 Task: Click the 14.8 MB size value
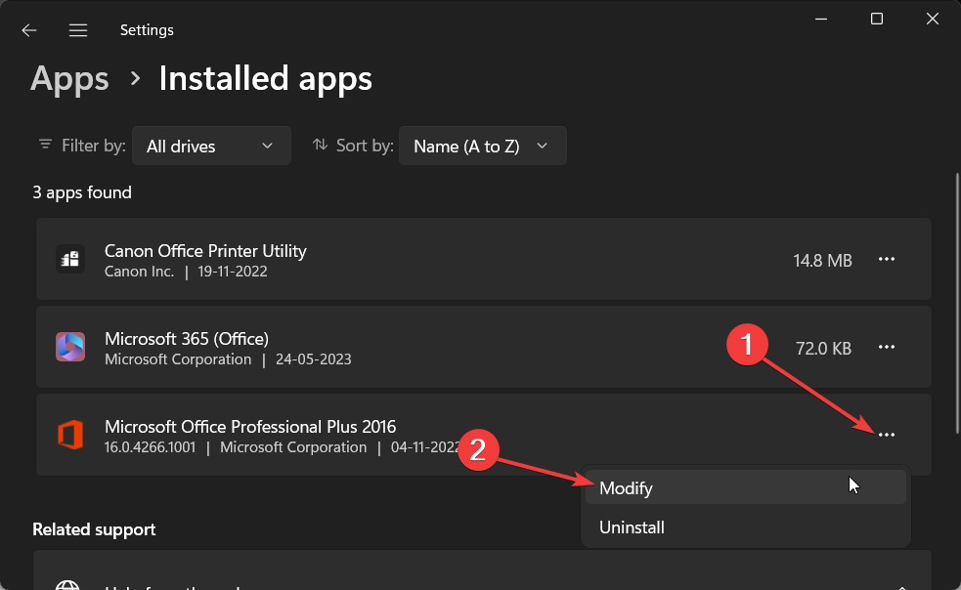822,261
